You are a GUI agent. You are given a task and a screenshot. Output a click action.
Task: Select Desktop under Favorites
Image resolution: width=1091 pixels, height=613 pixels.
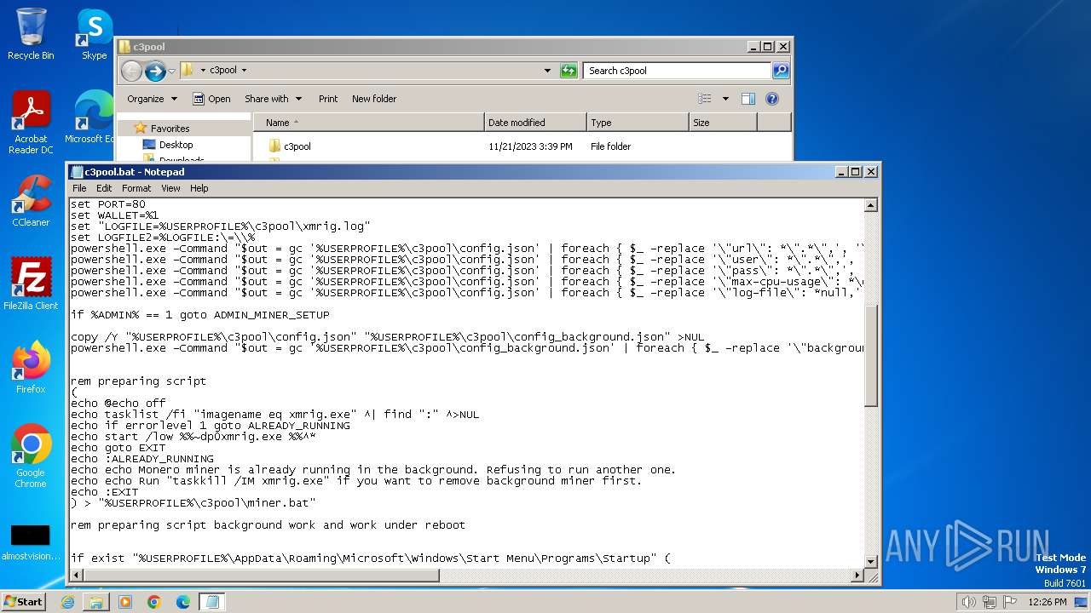[176, 145]
